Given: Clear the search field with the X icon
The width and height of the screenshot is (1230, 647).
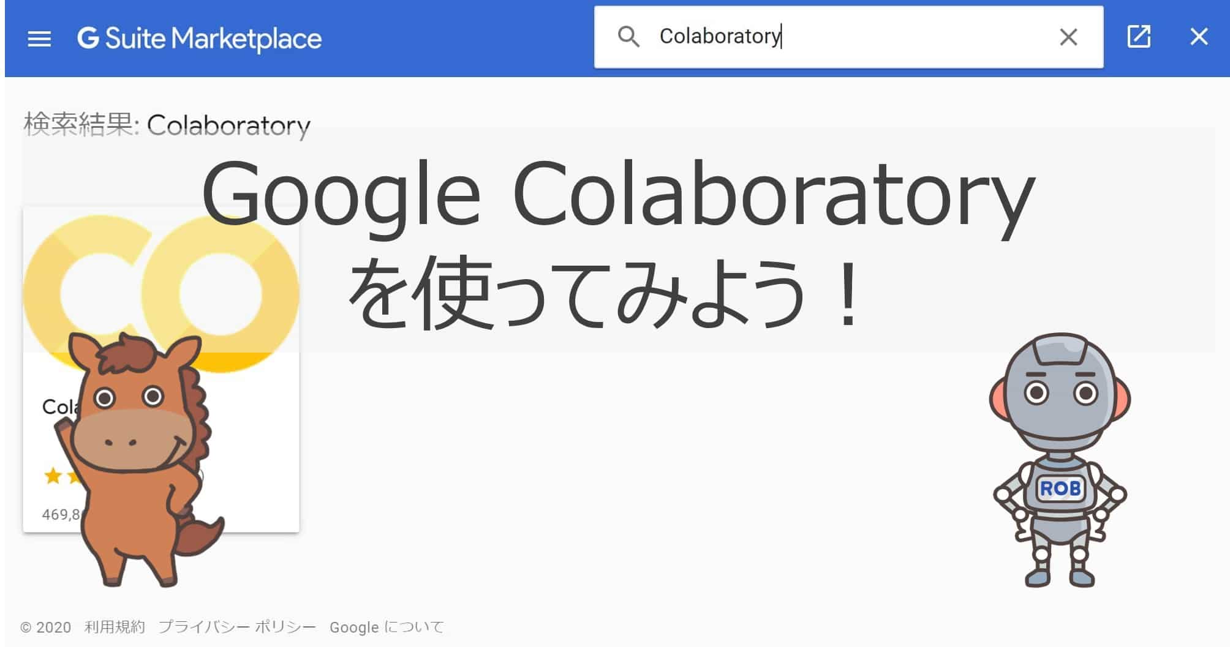Looking at the screenshot, I should [1068, 37].
